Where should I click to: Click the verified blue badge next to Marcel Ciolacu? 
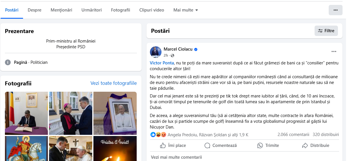pos(196,49)
